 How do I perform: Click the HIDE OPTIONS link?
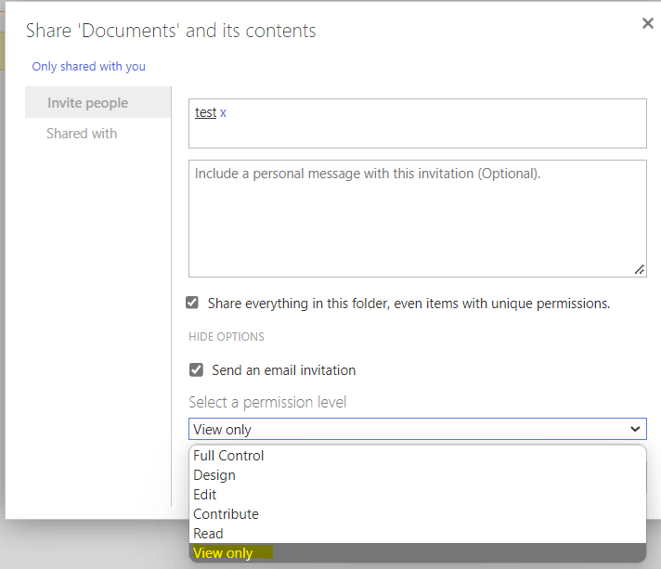[x=227, y=337]
